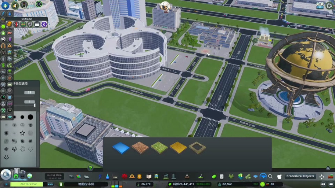Open the UnifiedUI round button at top
Screen dimensions: 335x188
click(39, 4)
